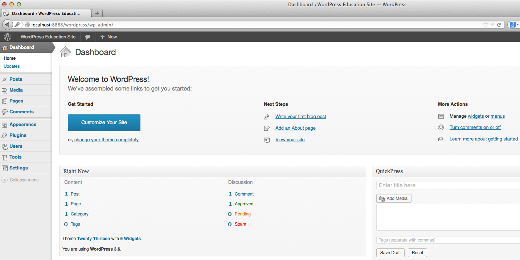Open the Media menu in sidebar
Image resolution: width=520 pixels, height=260 pixels.
tap(16, 90)
